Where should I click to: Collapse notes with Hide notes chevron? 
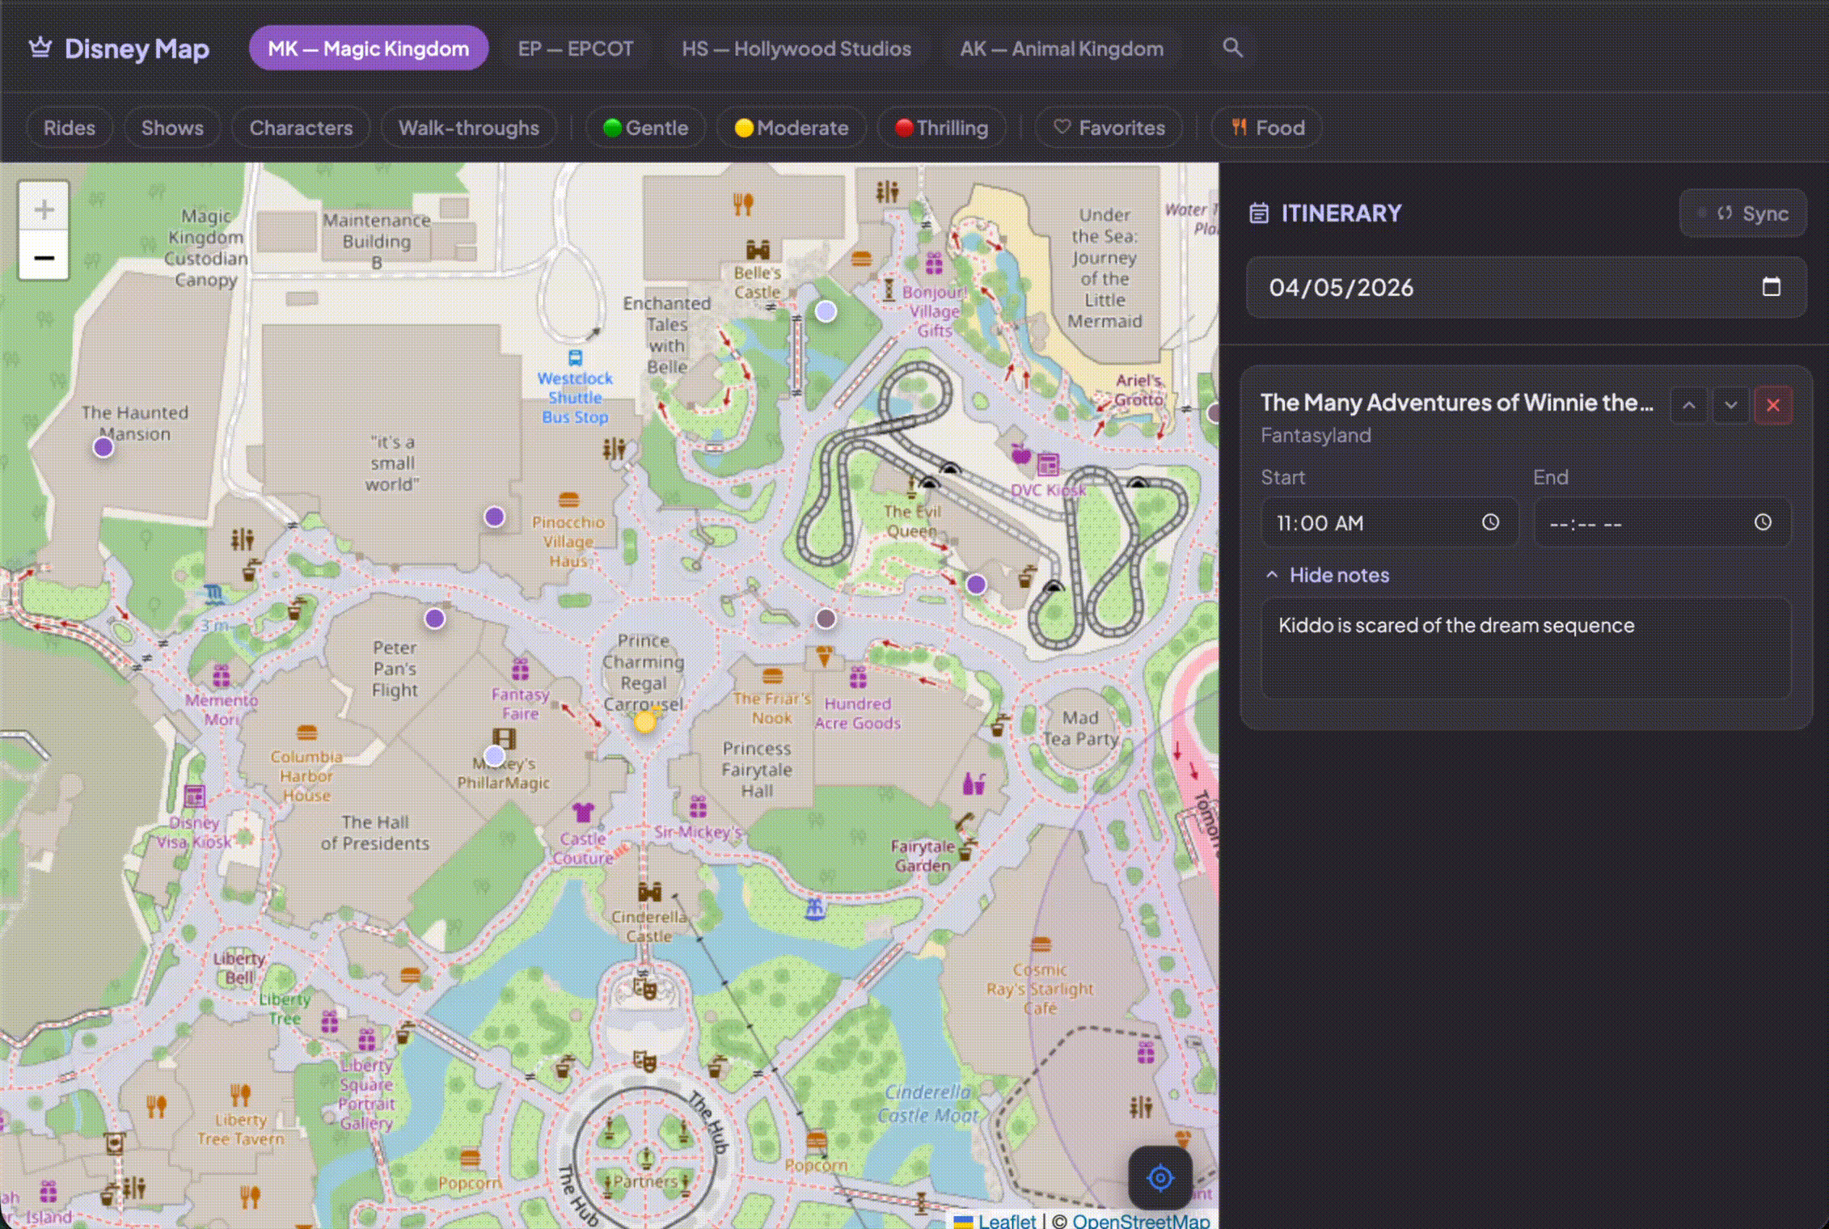[1272, 575]
